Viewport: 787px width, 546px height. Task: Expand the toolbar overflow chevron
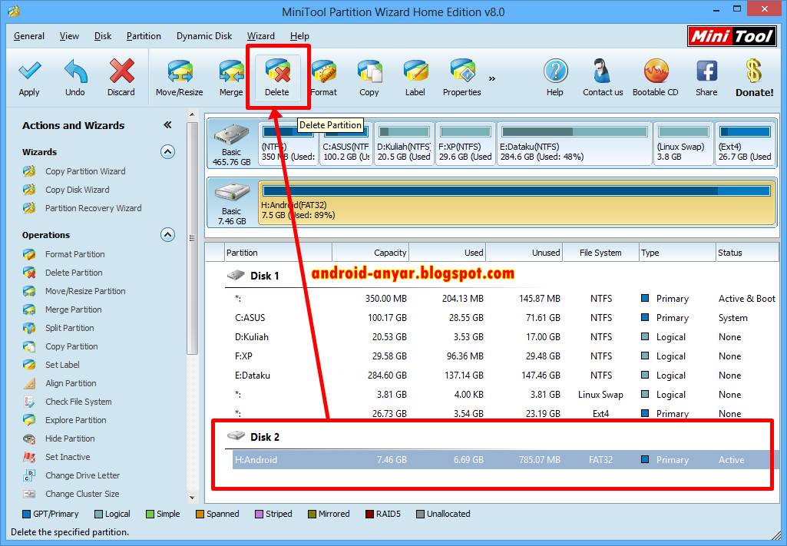(x=492, y=79)
